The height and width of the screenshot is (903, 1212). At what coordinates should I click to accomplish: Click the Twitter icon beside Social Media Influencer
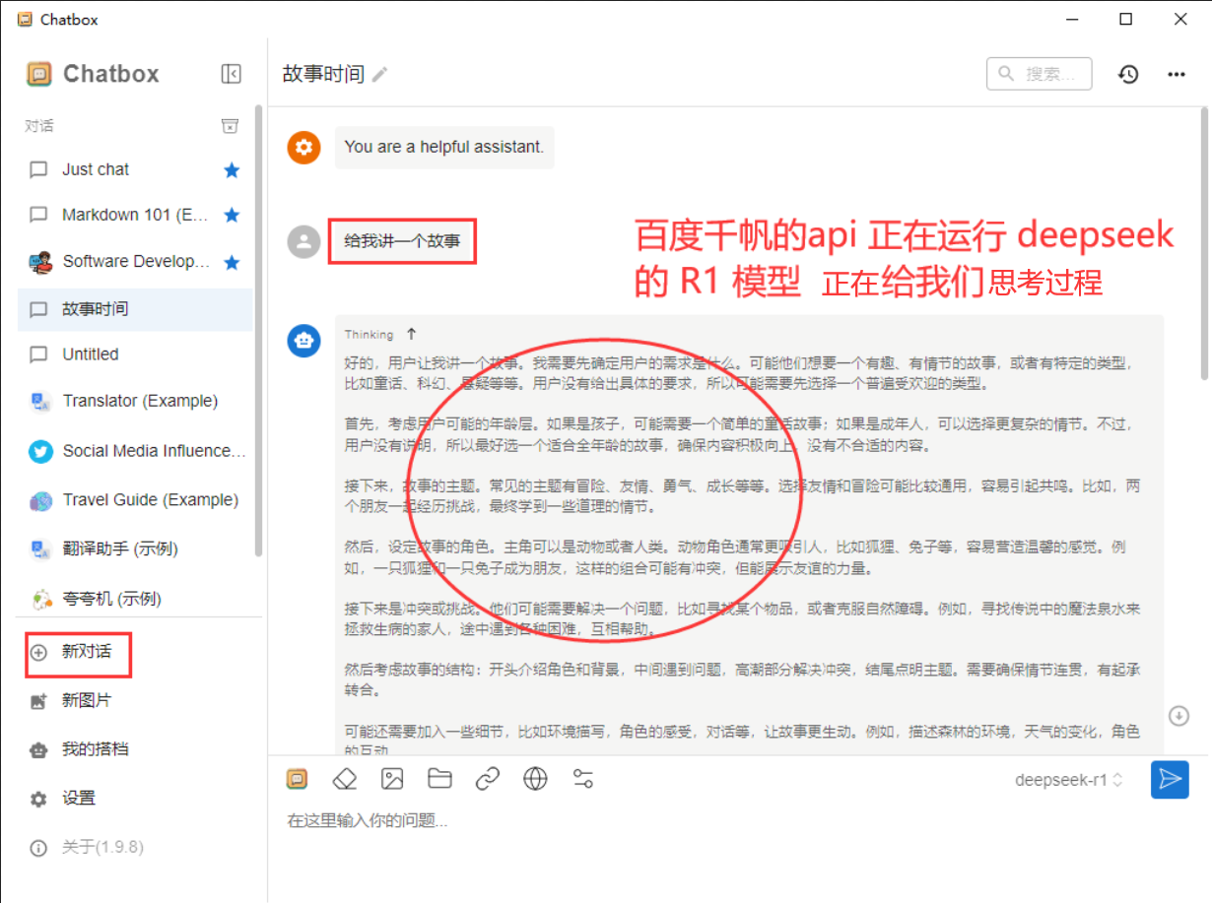40,451
